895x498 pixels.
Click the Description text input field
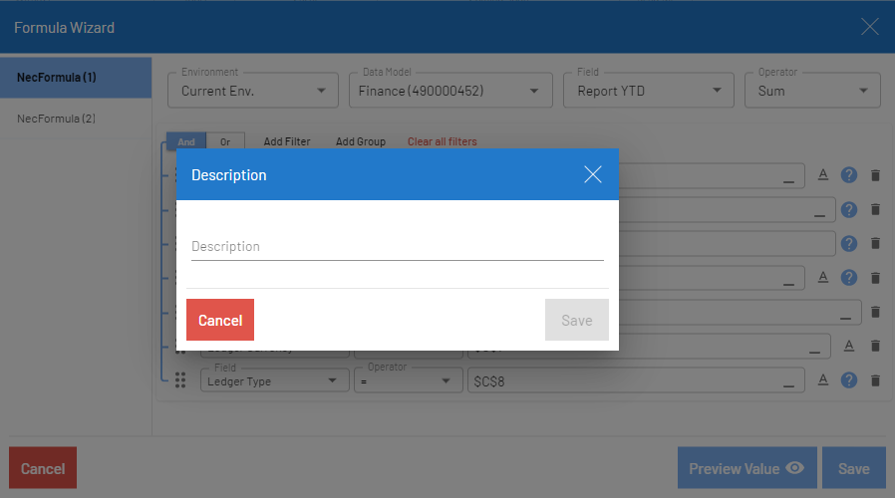coord(397,247)
